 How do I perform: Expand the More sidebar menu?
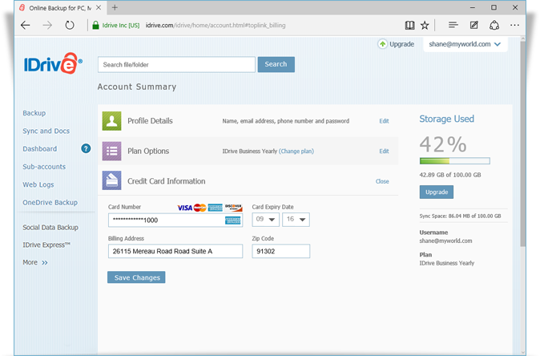tap(35, 262)
